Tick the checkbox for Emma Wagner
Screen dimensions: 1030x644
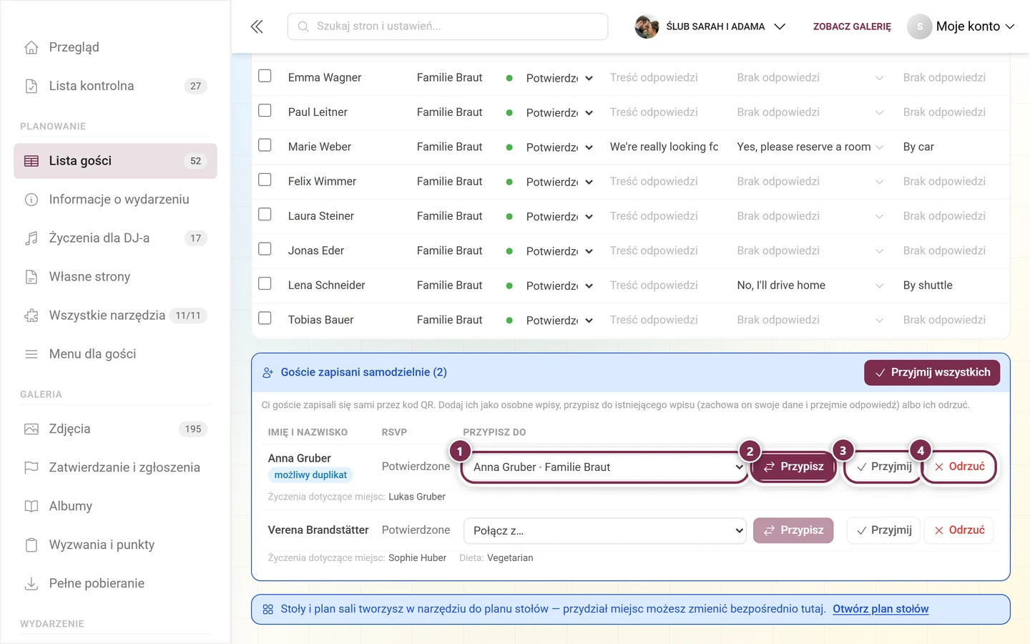point(265,76)
